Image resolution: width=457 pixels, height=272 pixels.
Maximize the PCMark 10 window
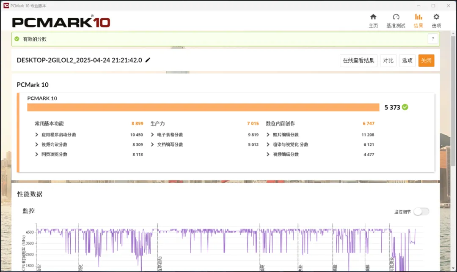[x=433, y=5]
